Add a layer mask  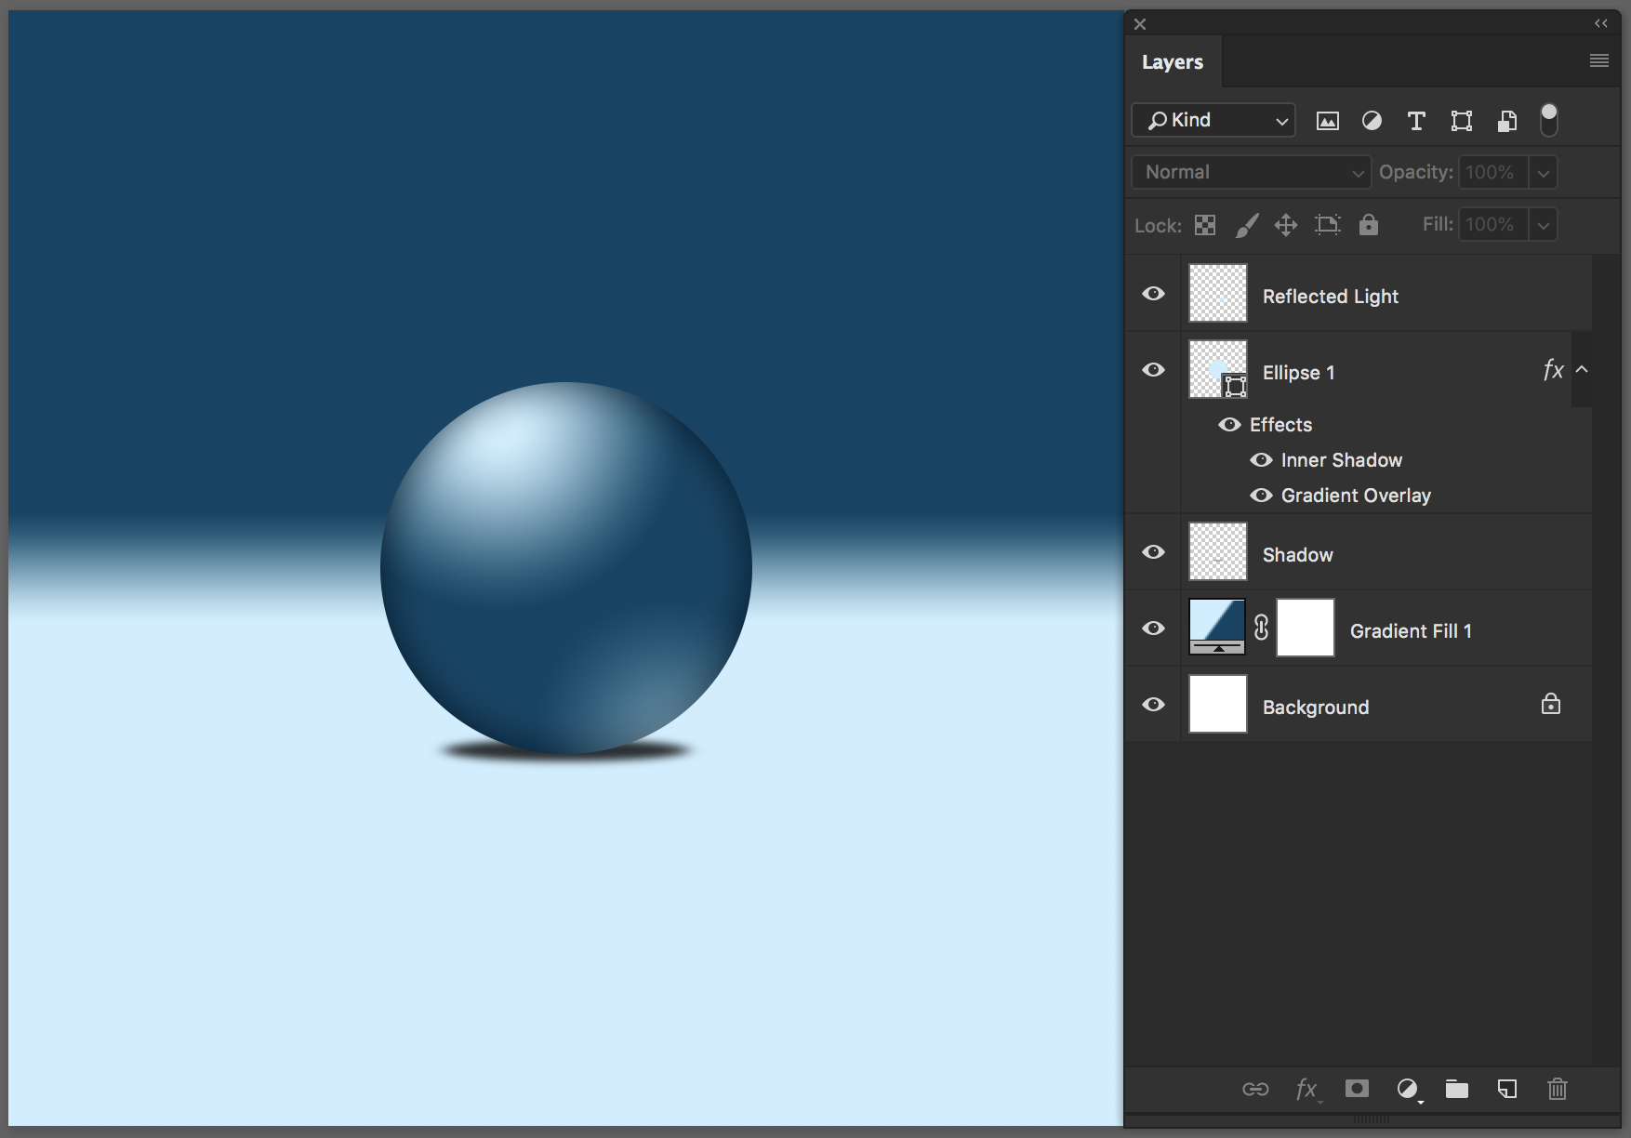point(1357,1089)
